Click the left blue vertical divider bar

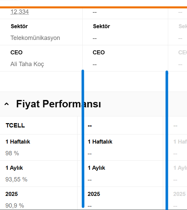[x=83, y=139]
